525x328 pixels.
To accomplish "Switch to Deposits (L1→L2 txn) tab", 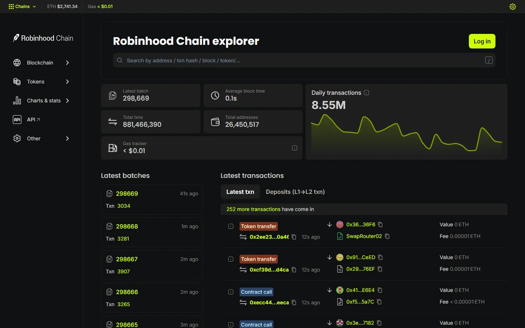I will 295,192.
